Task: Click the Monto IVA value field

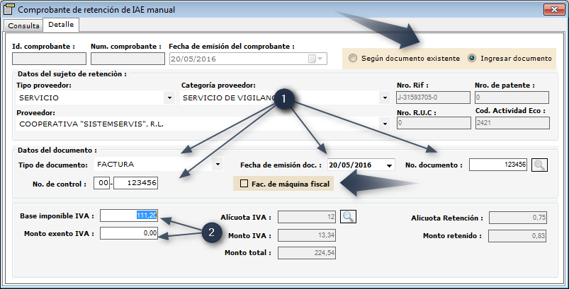Action: (x=307, y=235)
